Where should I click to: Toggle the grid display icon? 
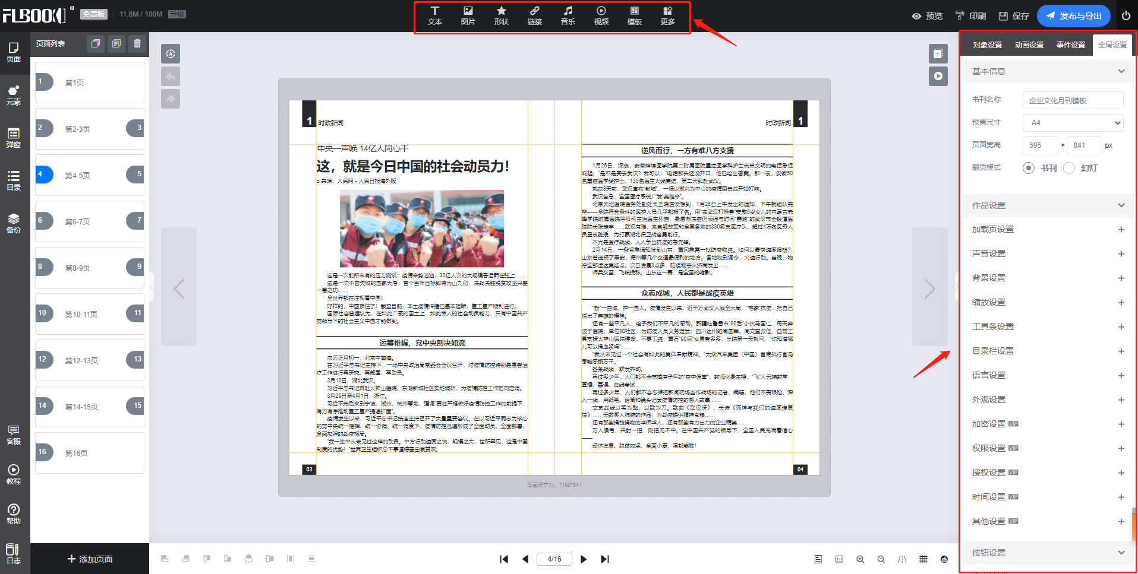click(x=923, y=559)
